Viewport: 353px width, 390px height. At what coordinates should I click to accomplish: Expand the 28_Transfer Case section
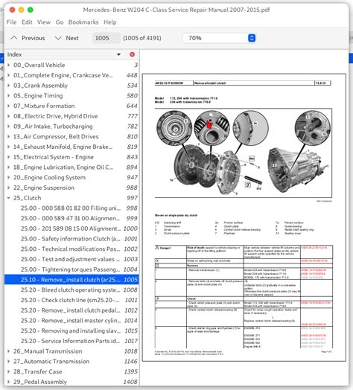pos(9,371)
